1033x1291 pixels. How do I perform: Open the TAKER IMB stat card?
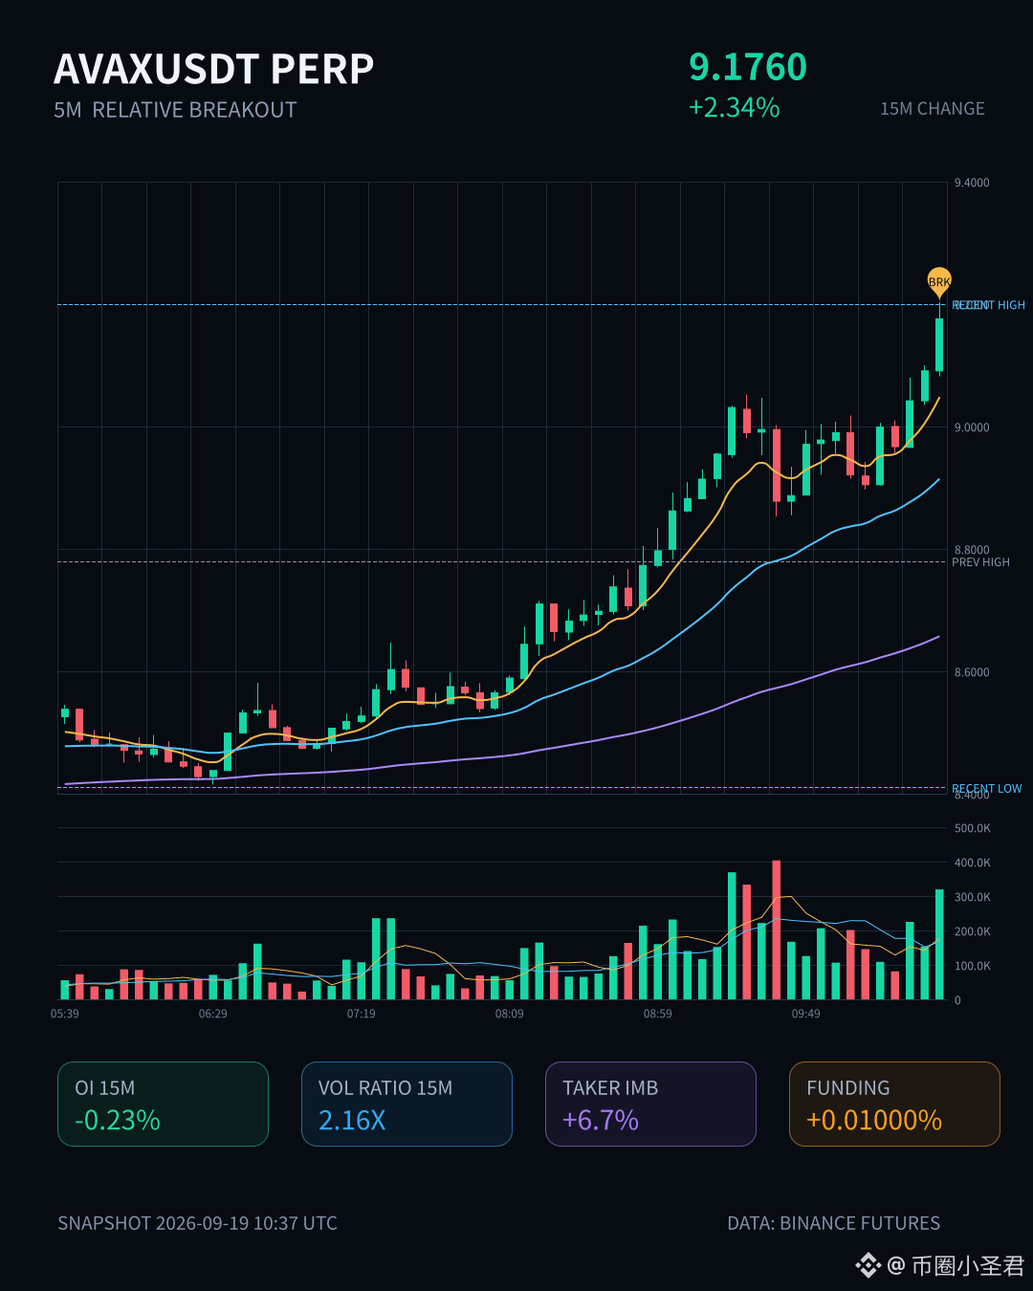coord(650,1104)
